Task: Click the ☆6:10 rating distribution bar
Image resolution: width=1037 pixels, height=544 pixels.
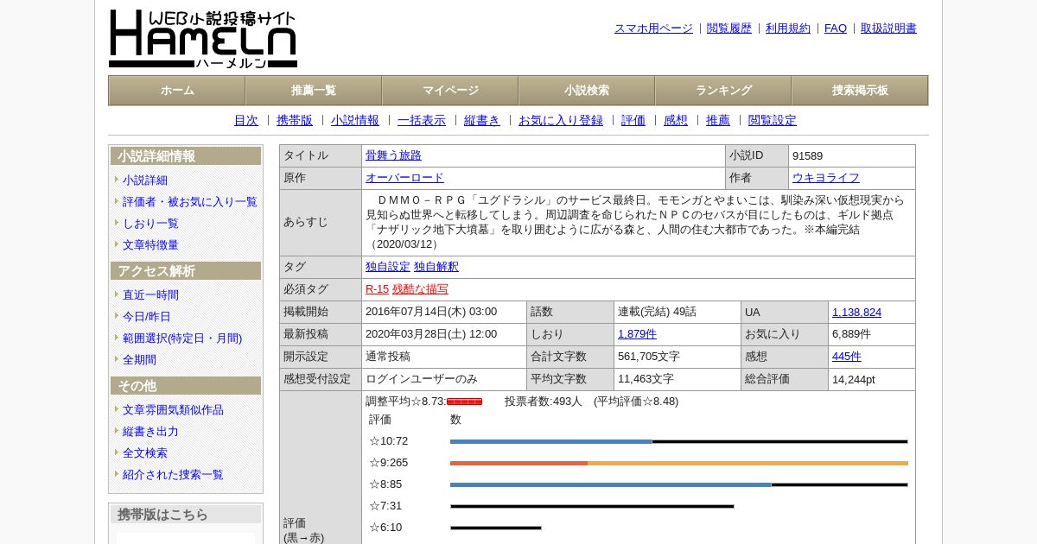Action: (495, 528)
